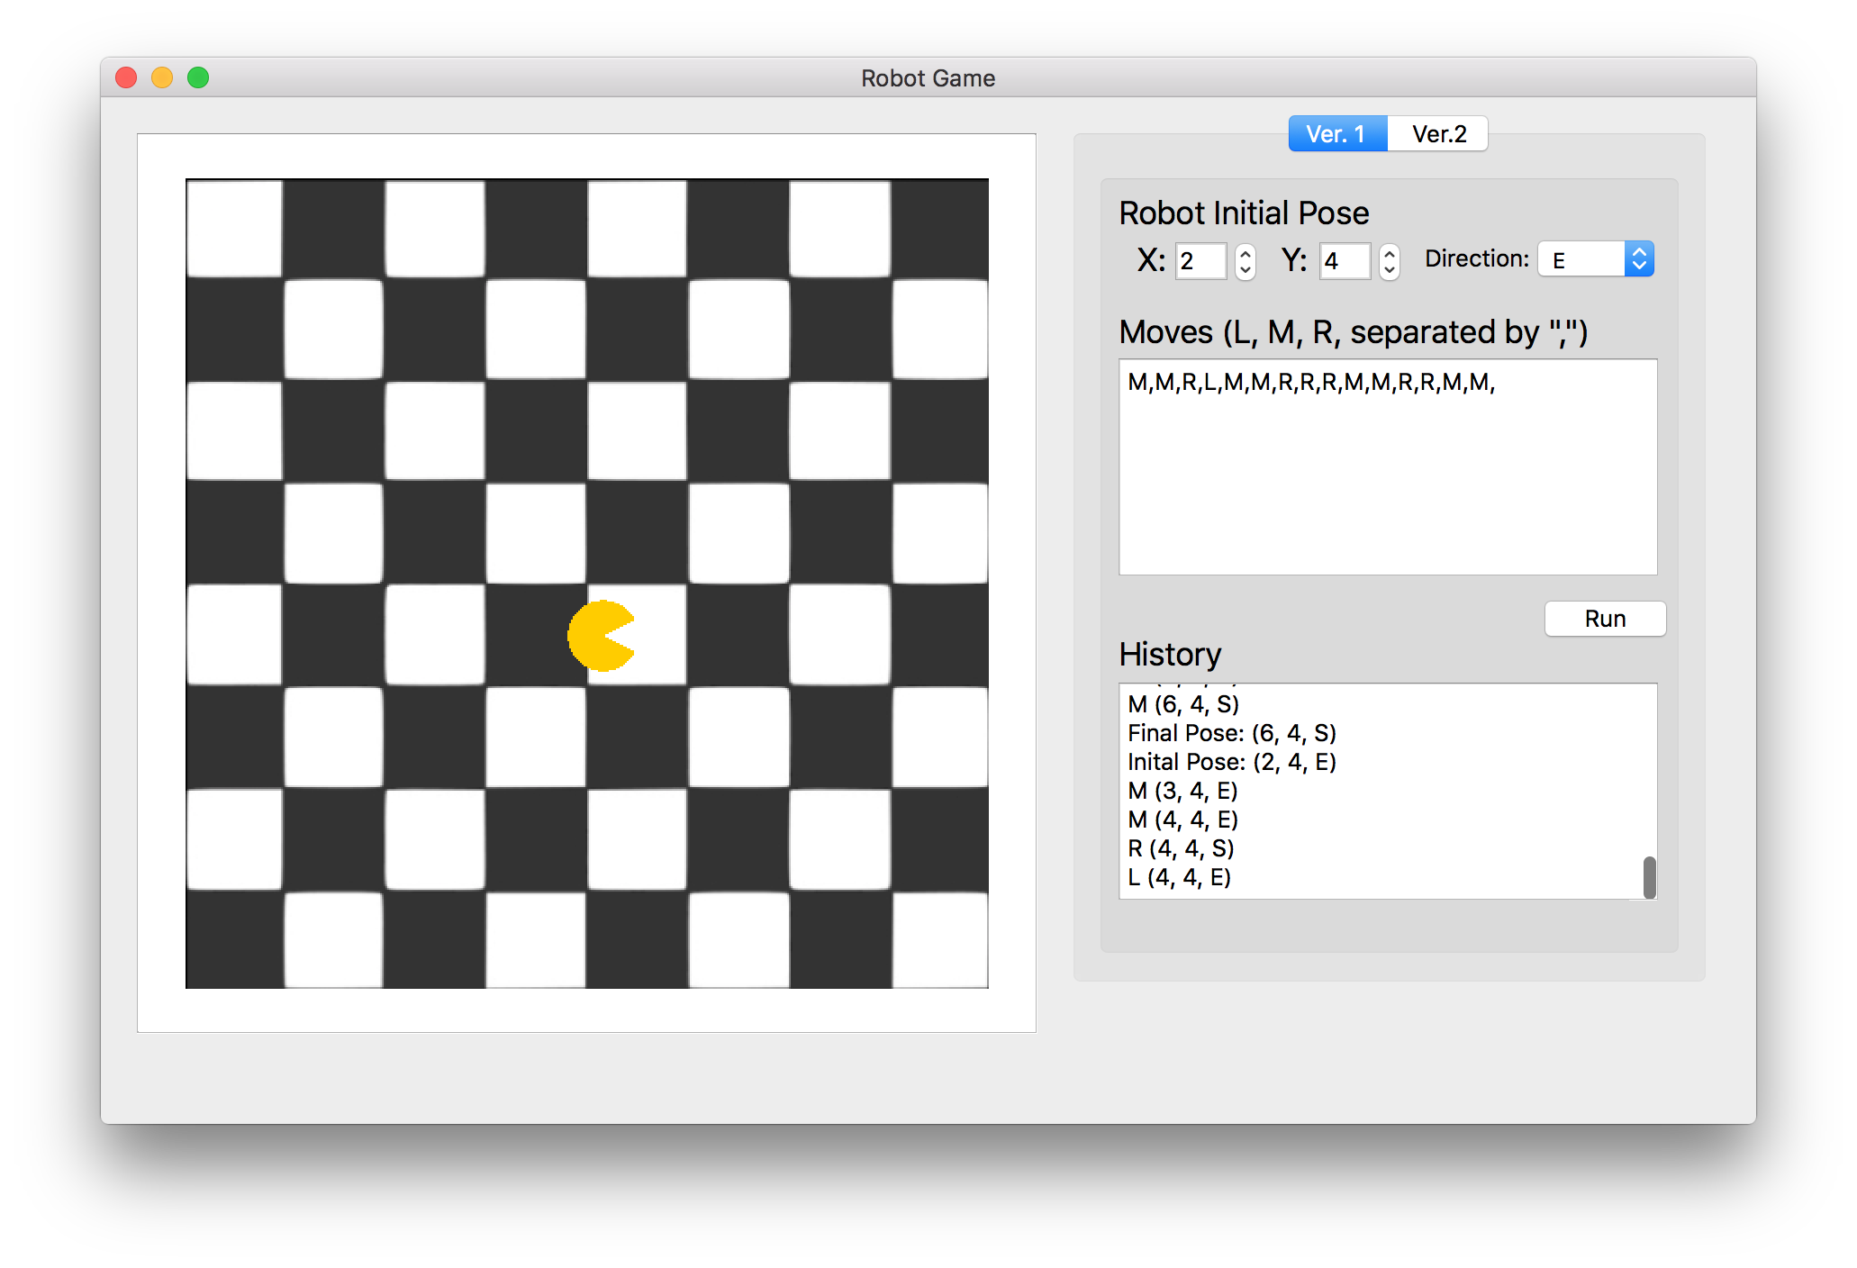The width and height of the screenshot is (1857, 1268).
Task: Click inside the Y coordinate field
Action: point(1345,261)
